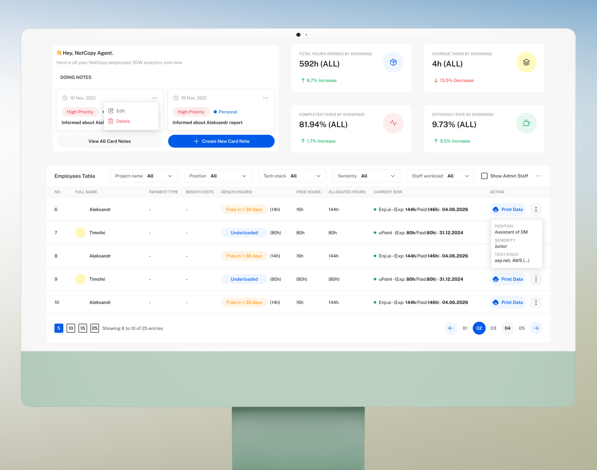Open the Tech stack filter dropdown
597x470 pixels.
292,176
